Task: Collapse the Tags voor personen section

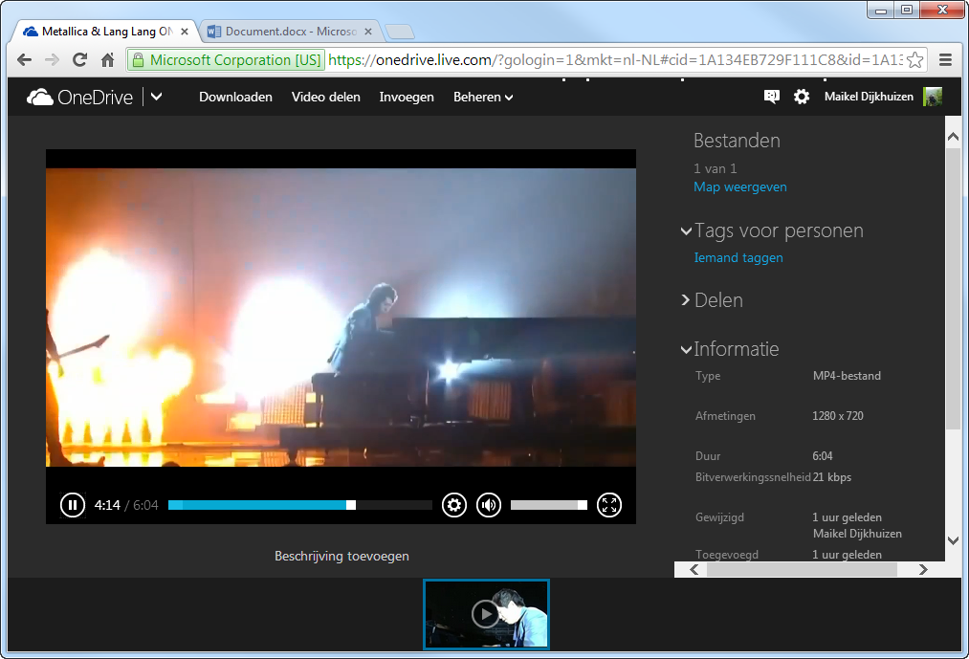Action: [x=686, y=231]
